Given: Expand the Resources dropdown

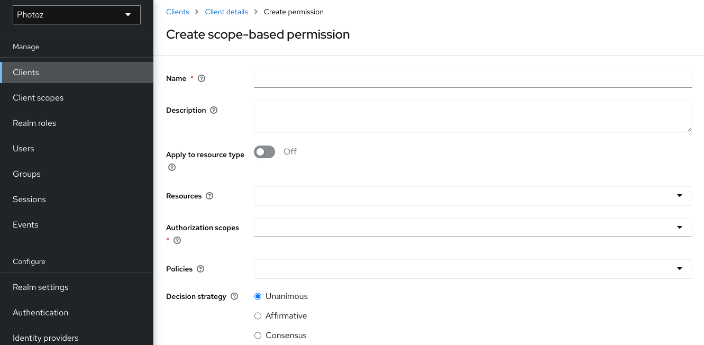Looking at the screenshot, I should (x=680, y=195).
